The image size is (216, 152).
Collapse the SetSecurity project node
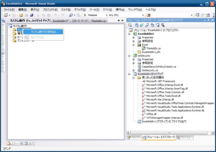pyautogui.click(x=129, y=56)
